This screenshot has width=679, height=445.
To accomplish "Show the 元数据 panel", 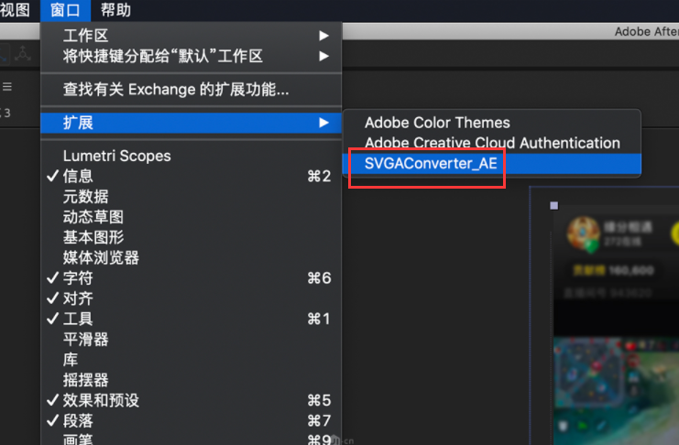I will tap(191, 197).
